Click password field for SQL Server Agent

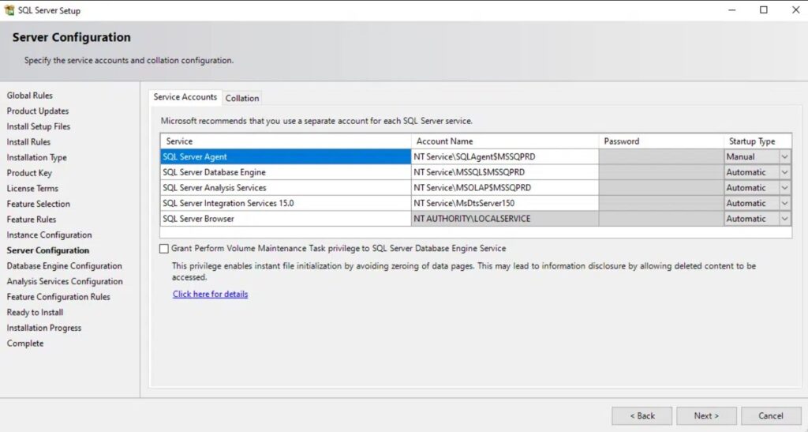[x=661, y=156]
